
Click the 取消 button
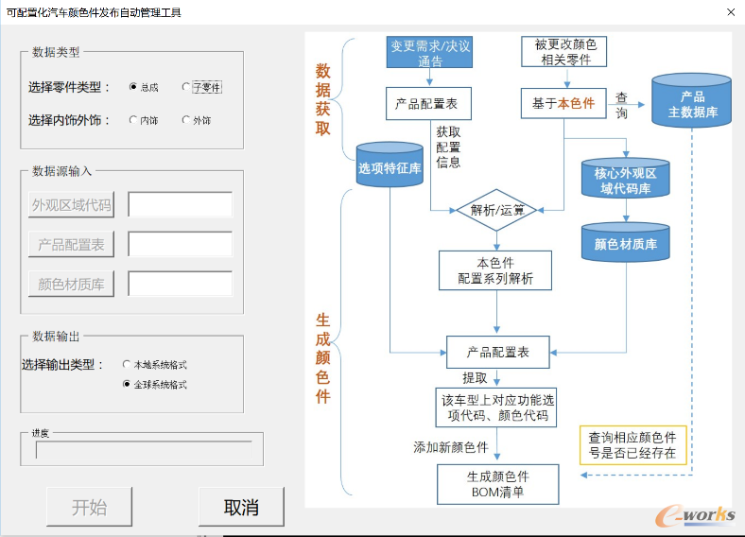tap(241, 507)
